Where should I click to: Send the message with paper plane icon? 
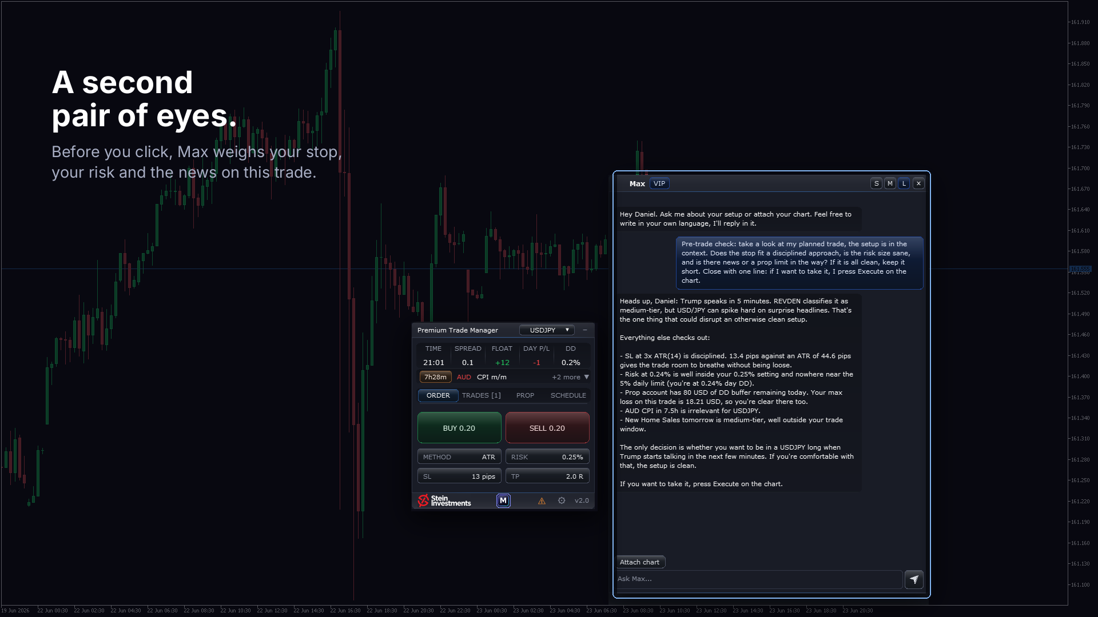(x=914, y=579)
